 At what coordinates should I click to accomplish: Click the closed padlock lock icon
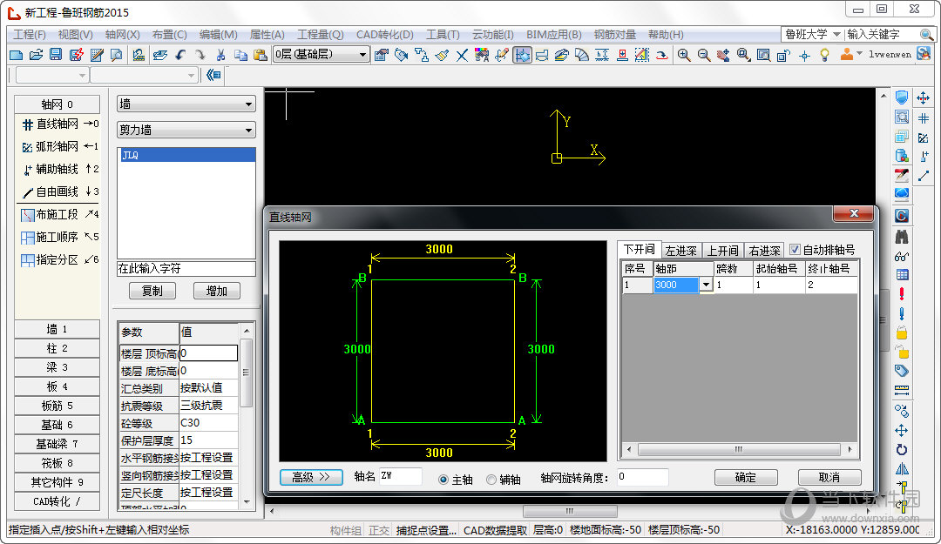tap(902, 332)
